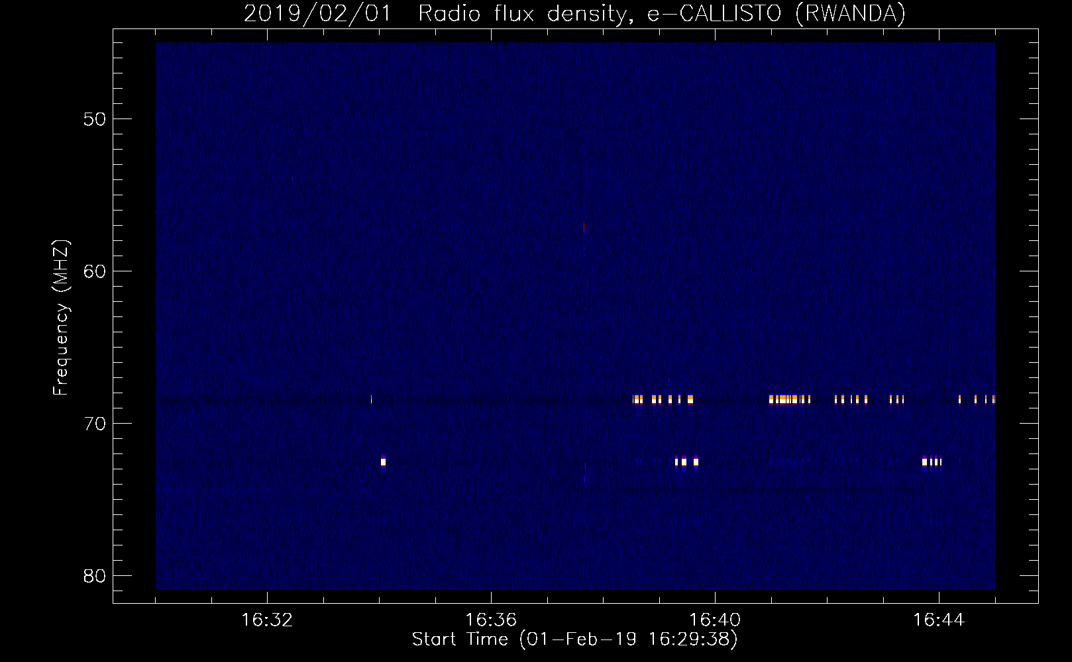Viewport: 1072px width, 662px height.
Task: Click the 70 frequency tick label
Action: 95,424
